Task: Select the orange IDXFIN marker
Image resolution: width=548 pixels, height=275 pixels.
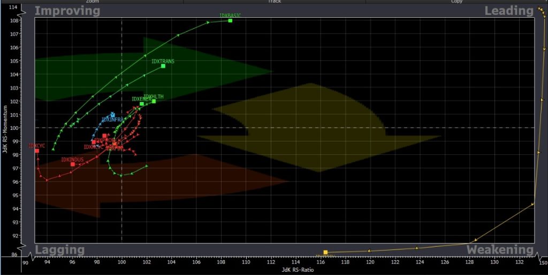Action: pos(115,144)
